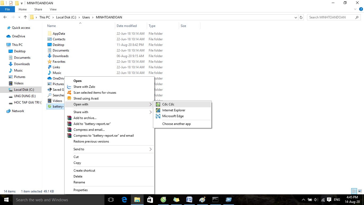Go up one folder level
This screenshot has height=205, width=364.
pos(25,17)
